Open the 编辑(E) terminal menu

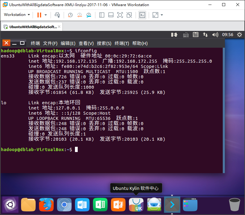68,43
